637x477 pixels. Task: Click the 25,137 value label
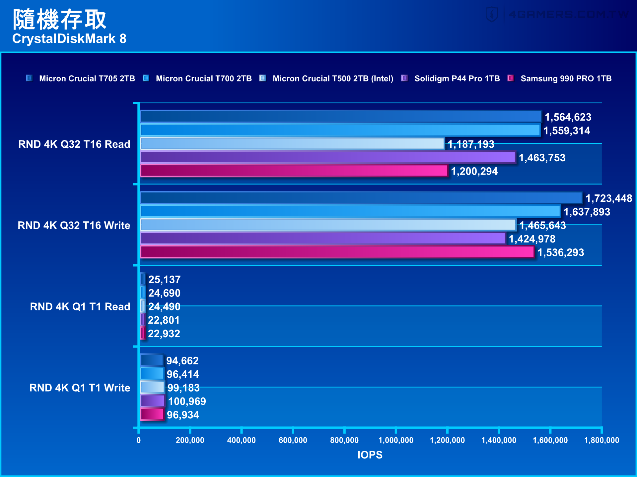click(164, 280)
